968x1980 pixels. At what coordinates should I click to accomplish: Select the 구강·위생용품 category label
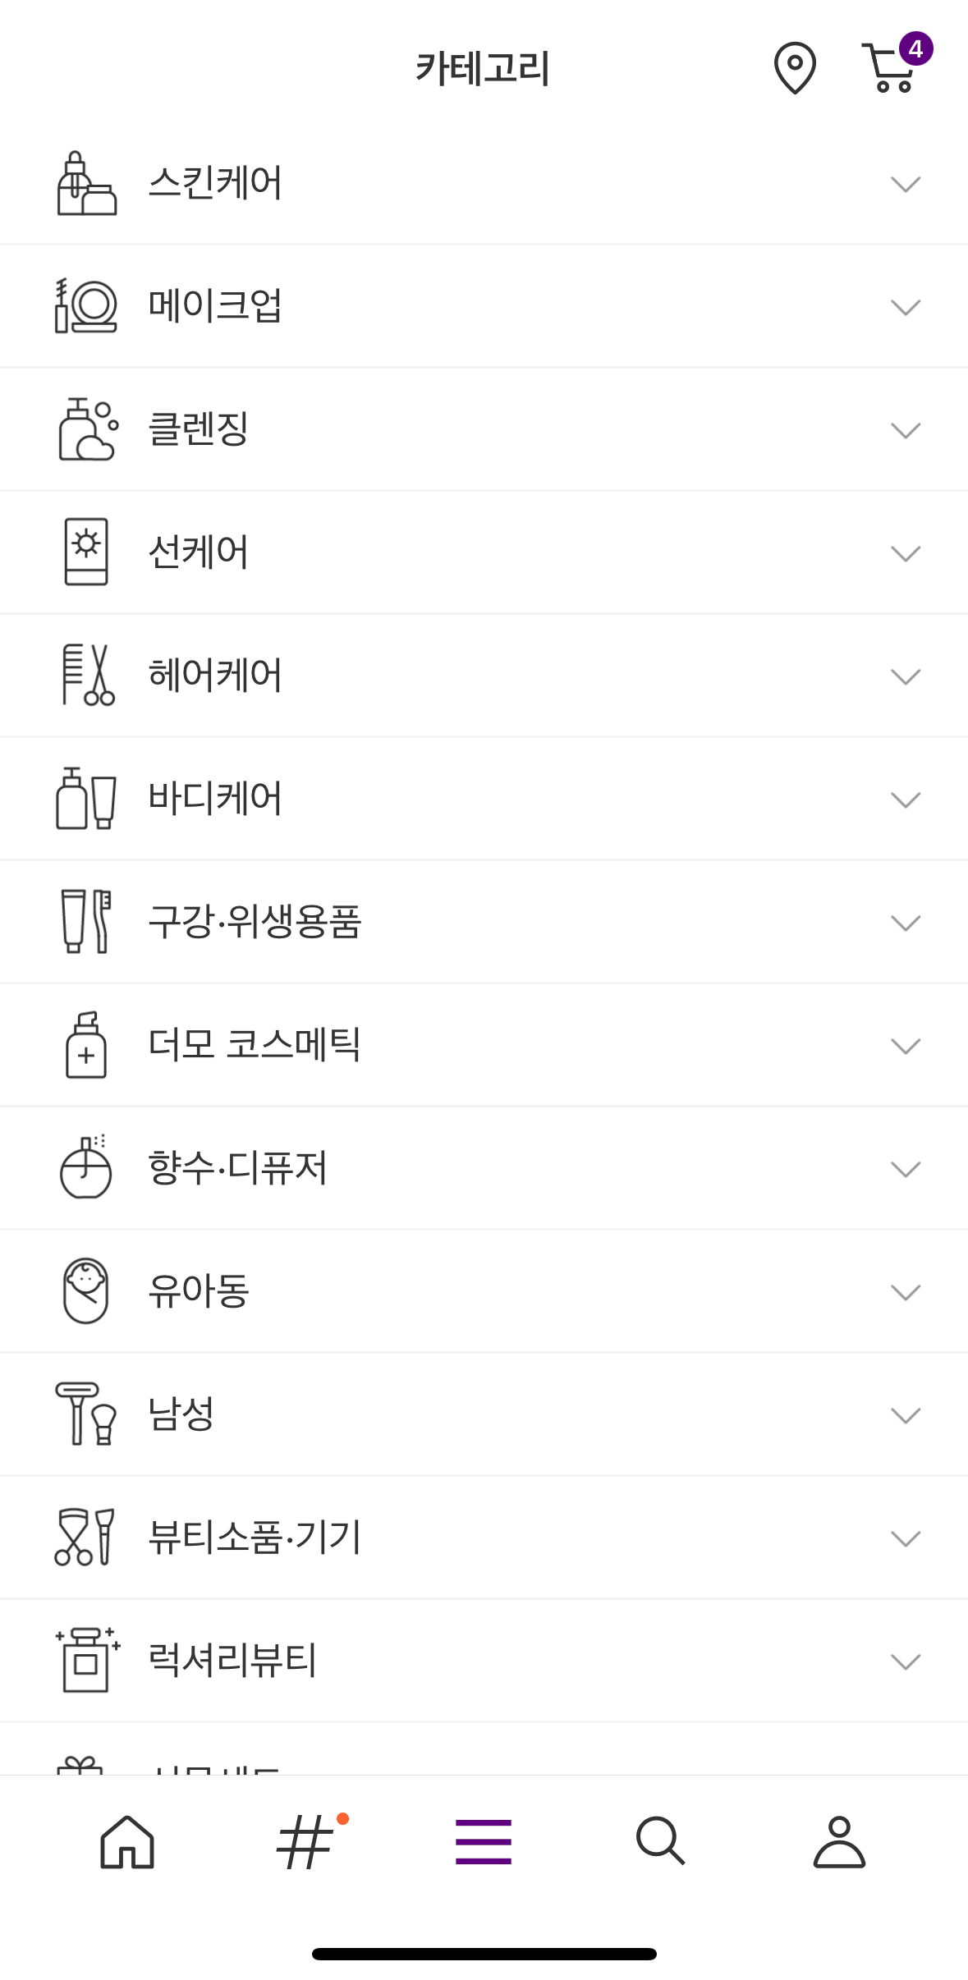pyautogui.click(x=255, y=921)
